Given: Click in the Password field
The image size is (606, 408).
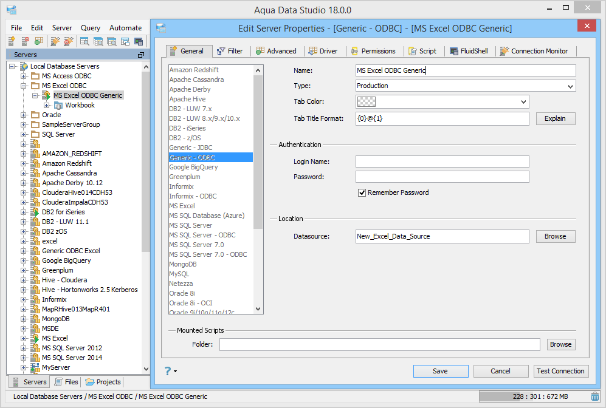Looking at the screenshot, I should 442,177.
